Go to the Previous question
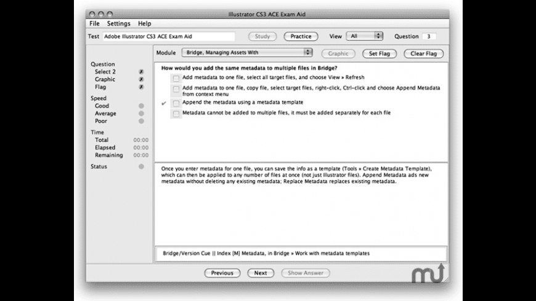Viewport: 536px width, 301px height. click(222, 273)
